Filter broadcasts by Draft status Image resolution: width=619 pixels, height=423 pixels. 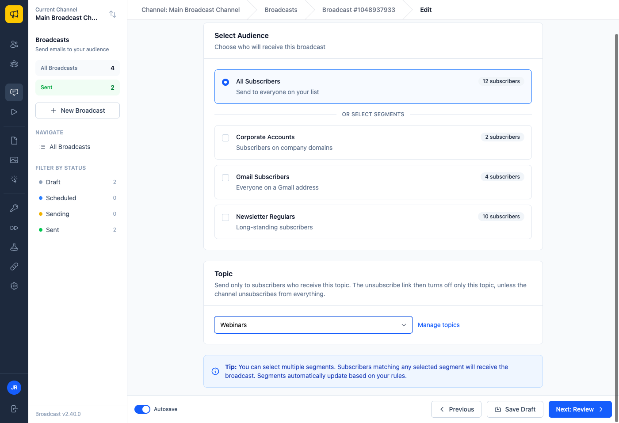77,182
